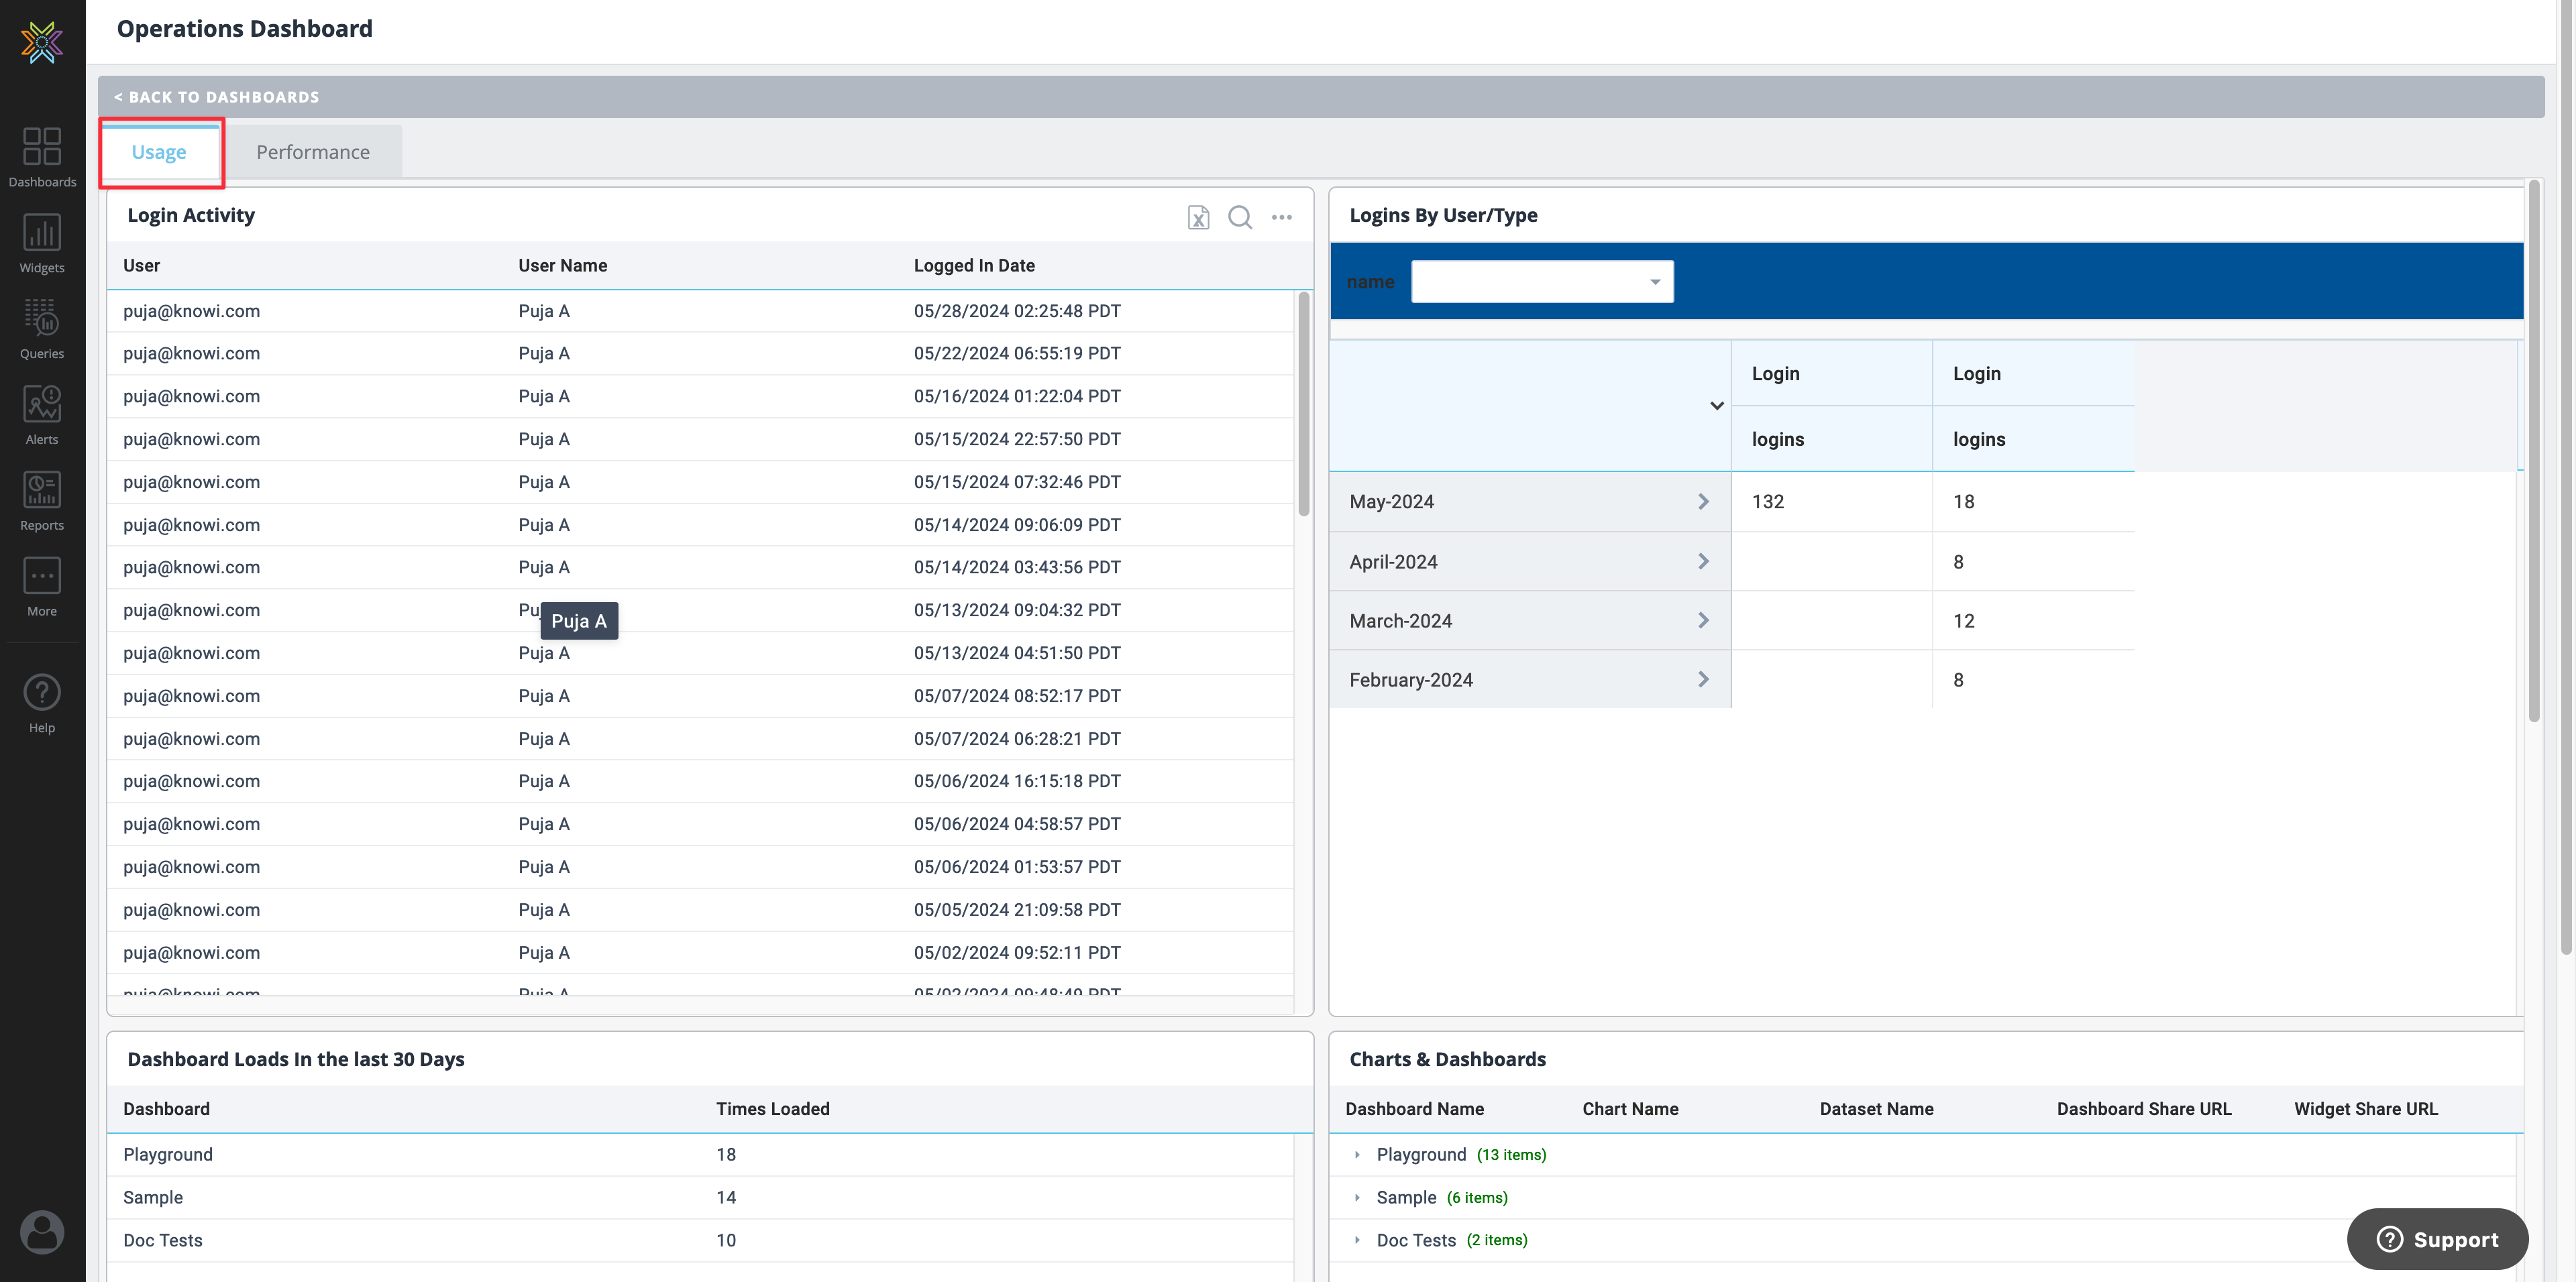Select the Usage tab
2576x1282 pixels.
159,152
